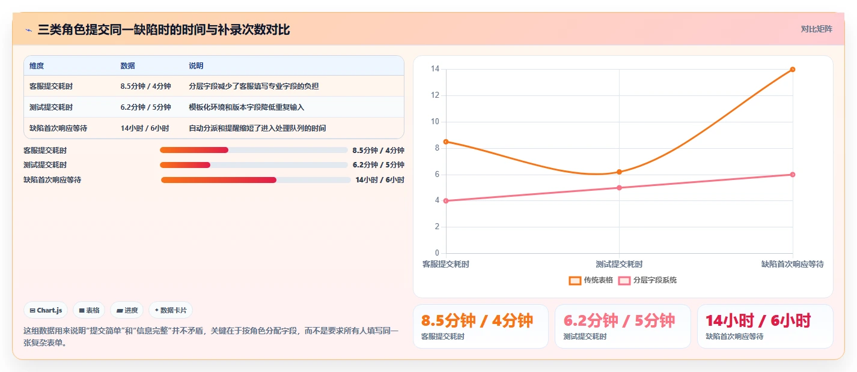The height and width of the screenshot is (372, 857).
Task: Toggle the 传统表格 legend item
Action: pos(591,280)
